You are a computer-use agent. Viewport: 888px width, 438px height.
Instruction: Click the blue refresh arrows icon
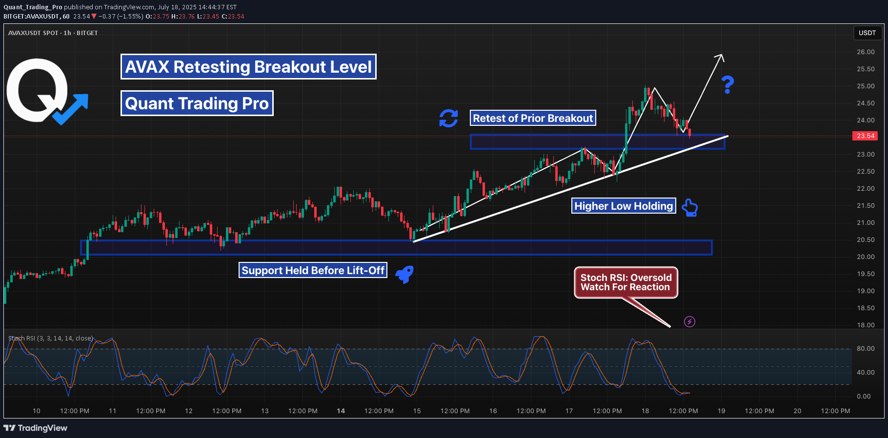click(448, 118)
